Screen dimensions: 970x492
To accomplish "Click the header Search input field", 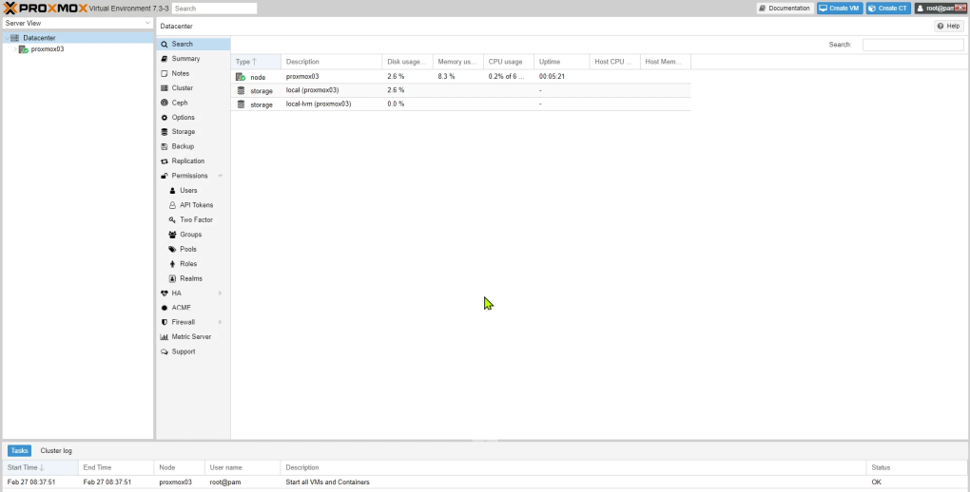I will coord(214,9).
